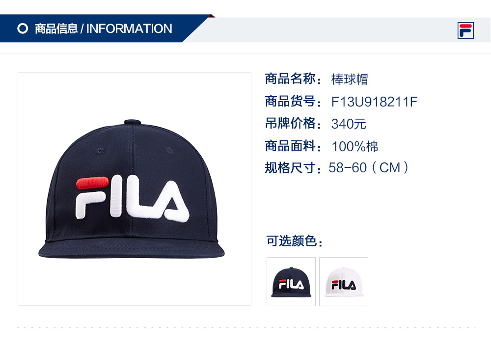Viewport: 491px width, 345px height.
Task: Click the 商品信息 / INFORMATION header tab
Action: click(x=103, y=28)
